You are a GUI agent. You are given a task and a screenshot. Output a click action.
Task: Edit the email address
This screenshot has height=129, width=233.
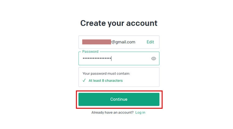[x=150, y=42]
